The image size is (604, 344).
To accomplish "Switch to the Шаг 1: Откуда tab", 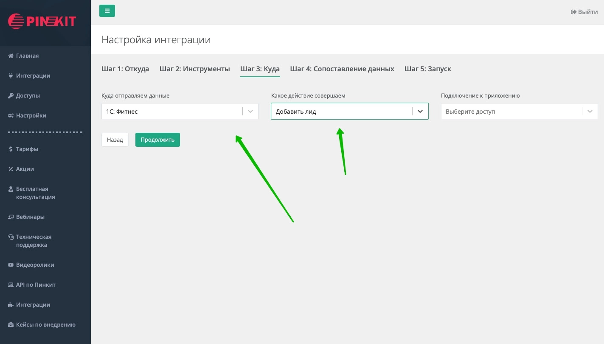I will pyautogui.click(x=125, y=69).
